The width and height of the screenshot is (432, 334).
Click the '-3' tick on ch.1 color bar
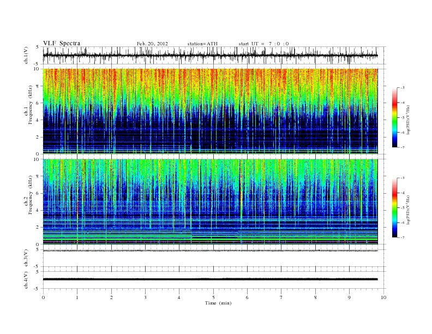coord(403,88)
